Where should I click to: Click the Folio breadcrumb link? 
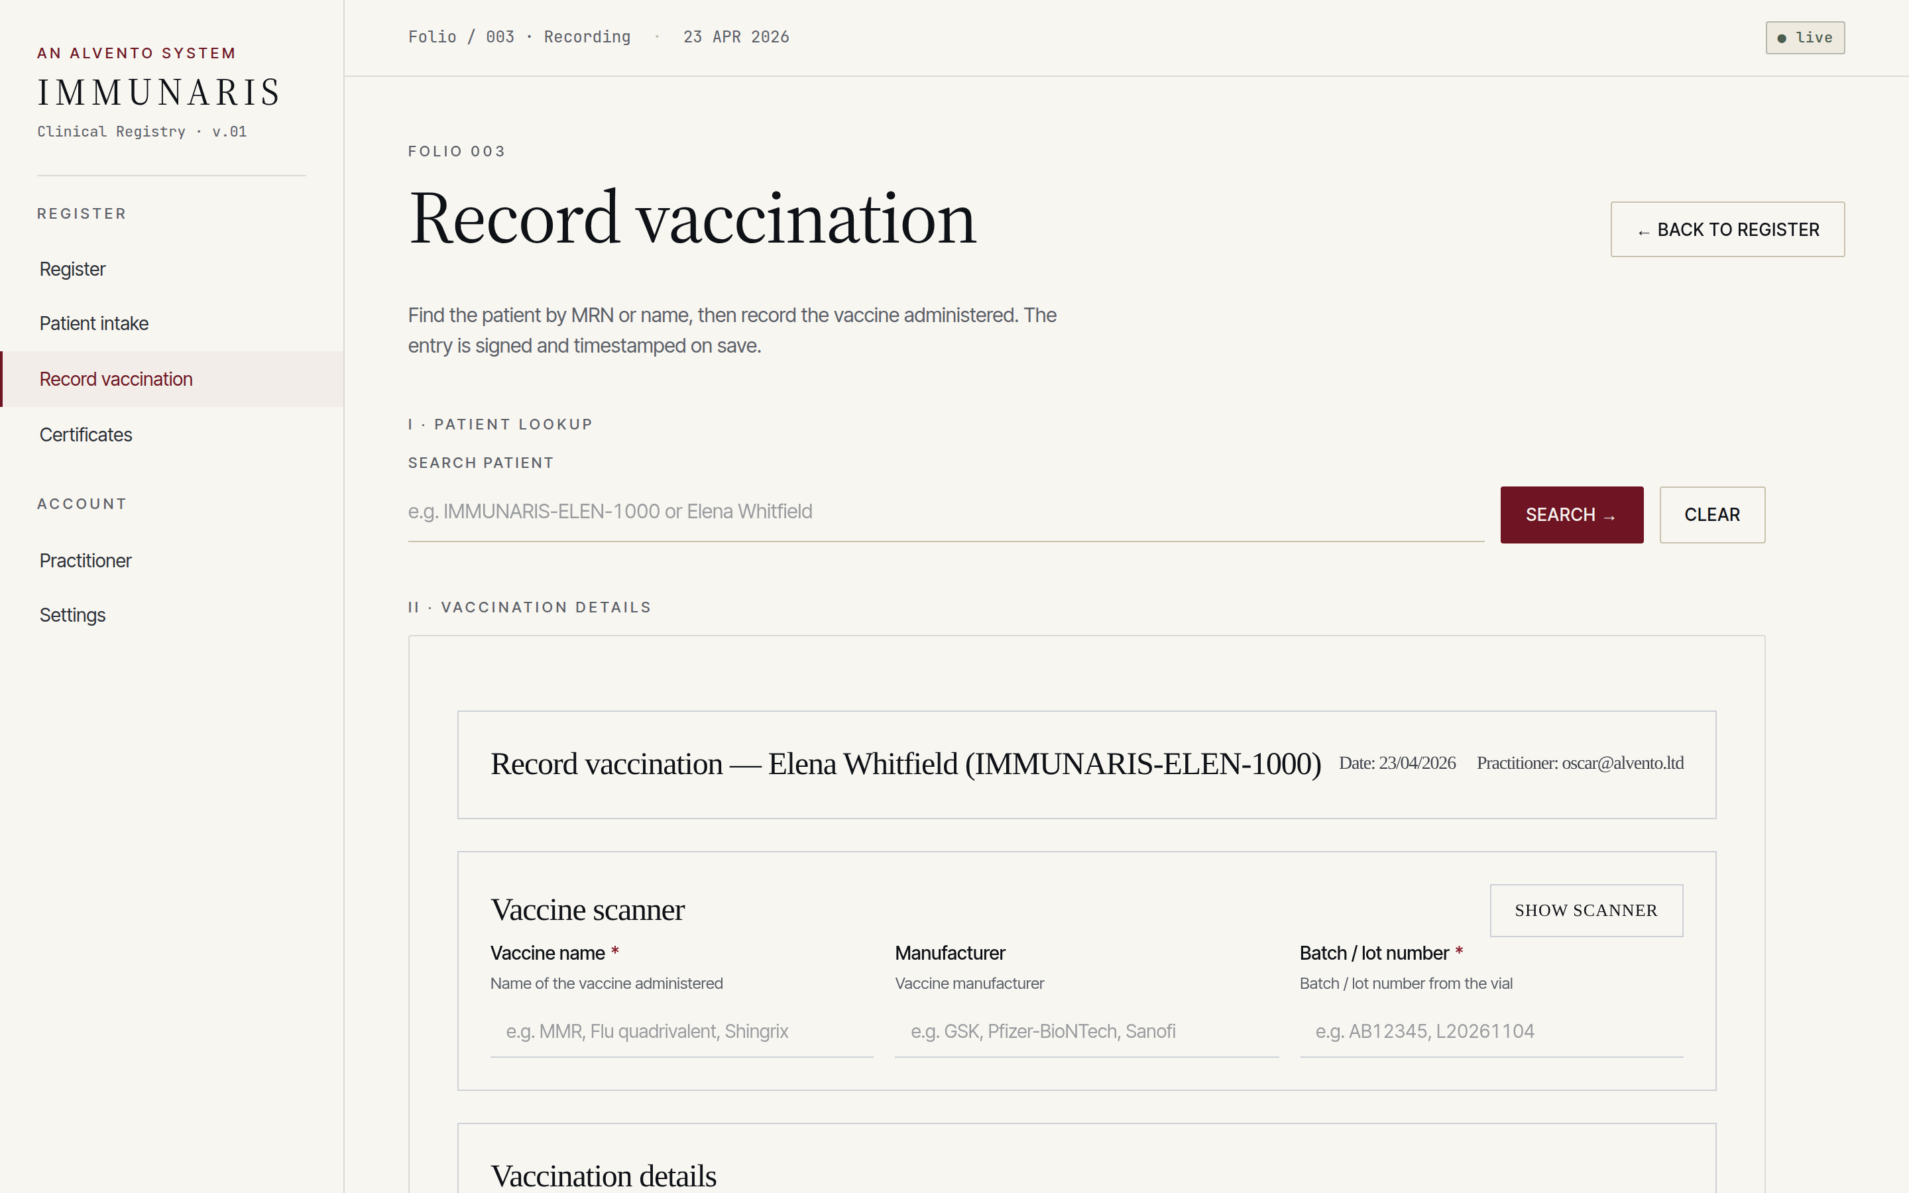(432, 36)
